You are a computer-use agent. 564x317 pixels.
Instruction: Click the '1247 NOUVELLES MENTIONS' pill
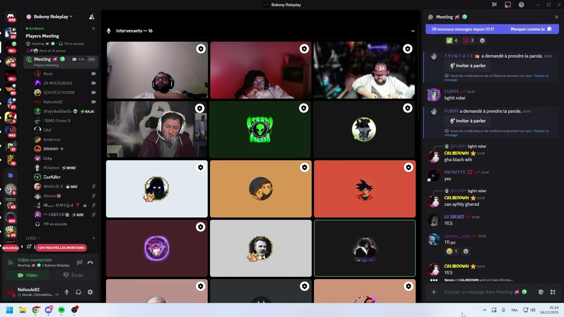61,247
